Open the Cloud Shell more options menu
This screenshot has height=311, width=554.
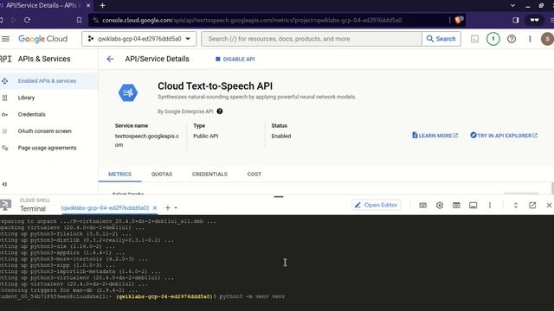490,206
